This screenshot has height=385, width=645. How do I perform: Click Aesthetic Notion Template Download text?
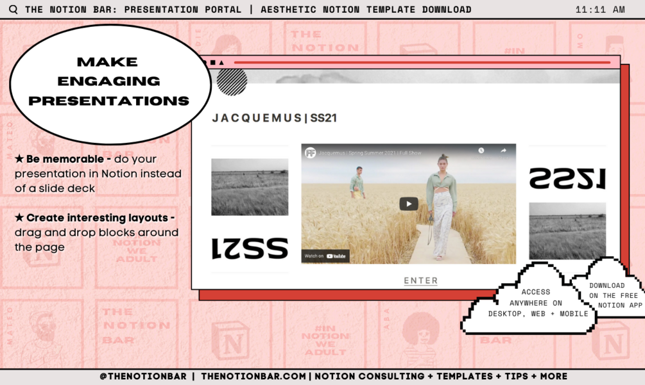(366, 10)
